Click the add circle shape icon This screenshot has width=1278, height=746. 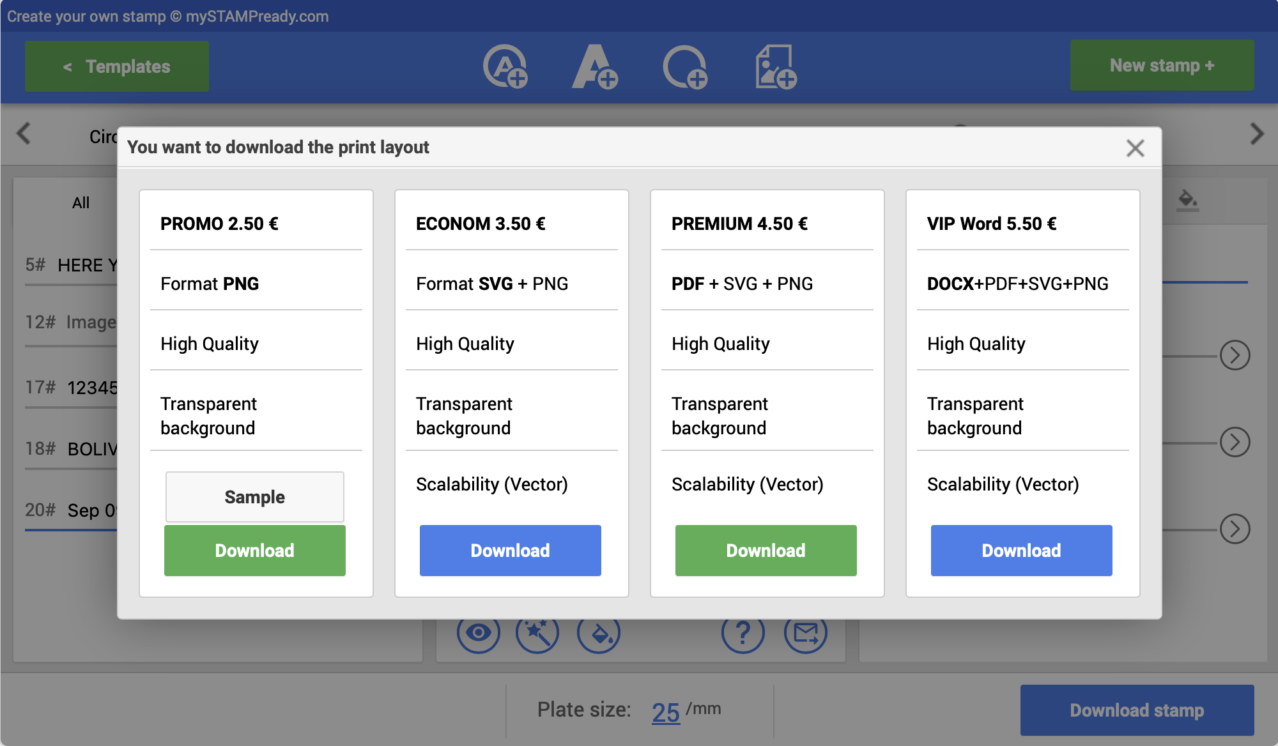click(x=685, y=66)
